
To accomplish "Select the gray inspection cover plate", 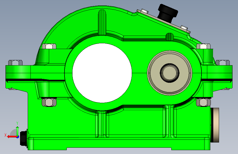I will tap(164, 21).
